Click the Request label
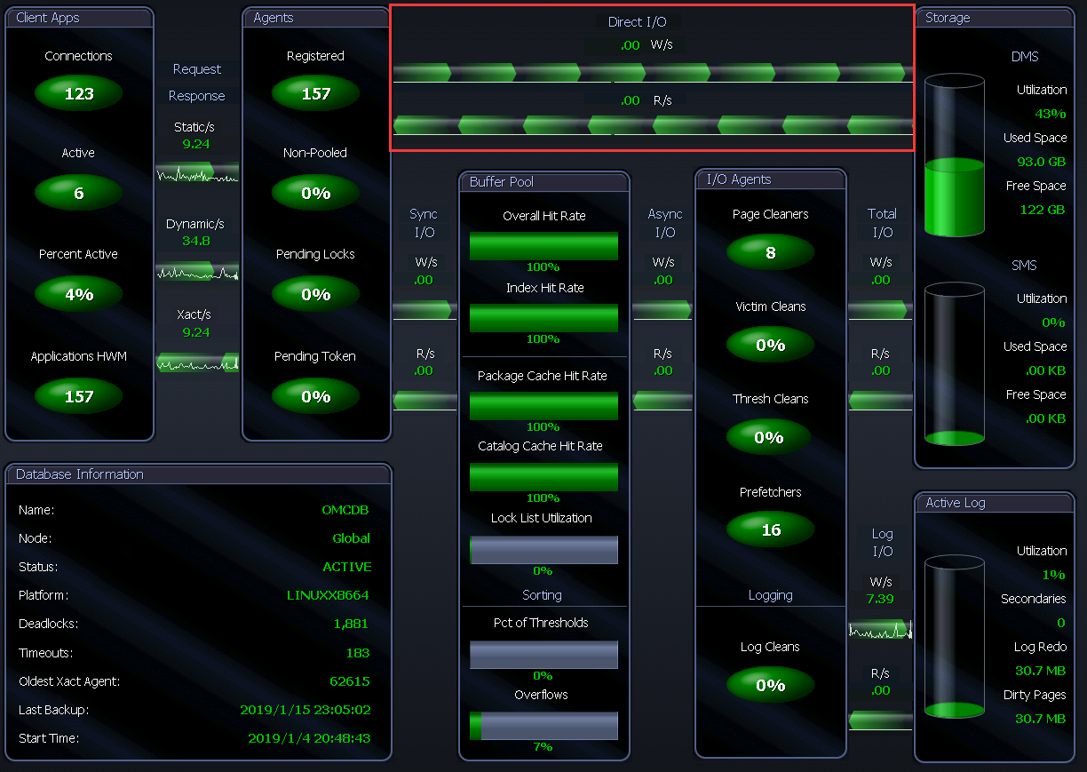 (x=197, y=69)
